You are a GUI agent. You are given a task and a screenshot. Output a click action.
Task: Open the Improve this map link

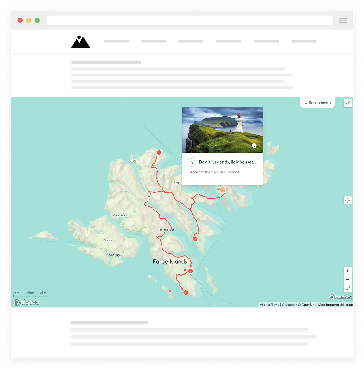tap(339, 305)
